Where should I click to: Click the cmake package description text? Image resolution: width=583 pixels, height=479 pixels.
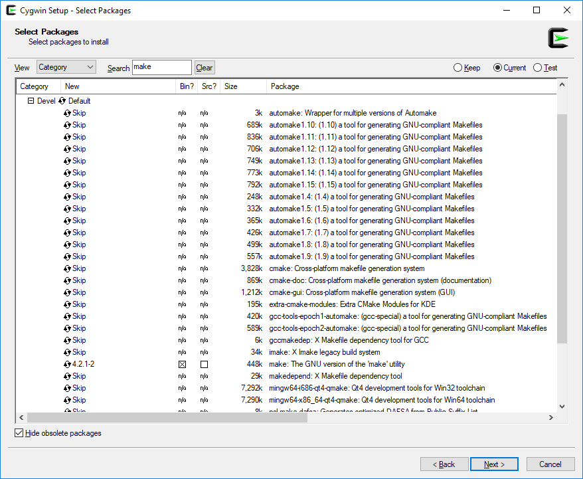[347, 268]
